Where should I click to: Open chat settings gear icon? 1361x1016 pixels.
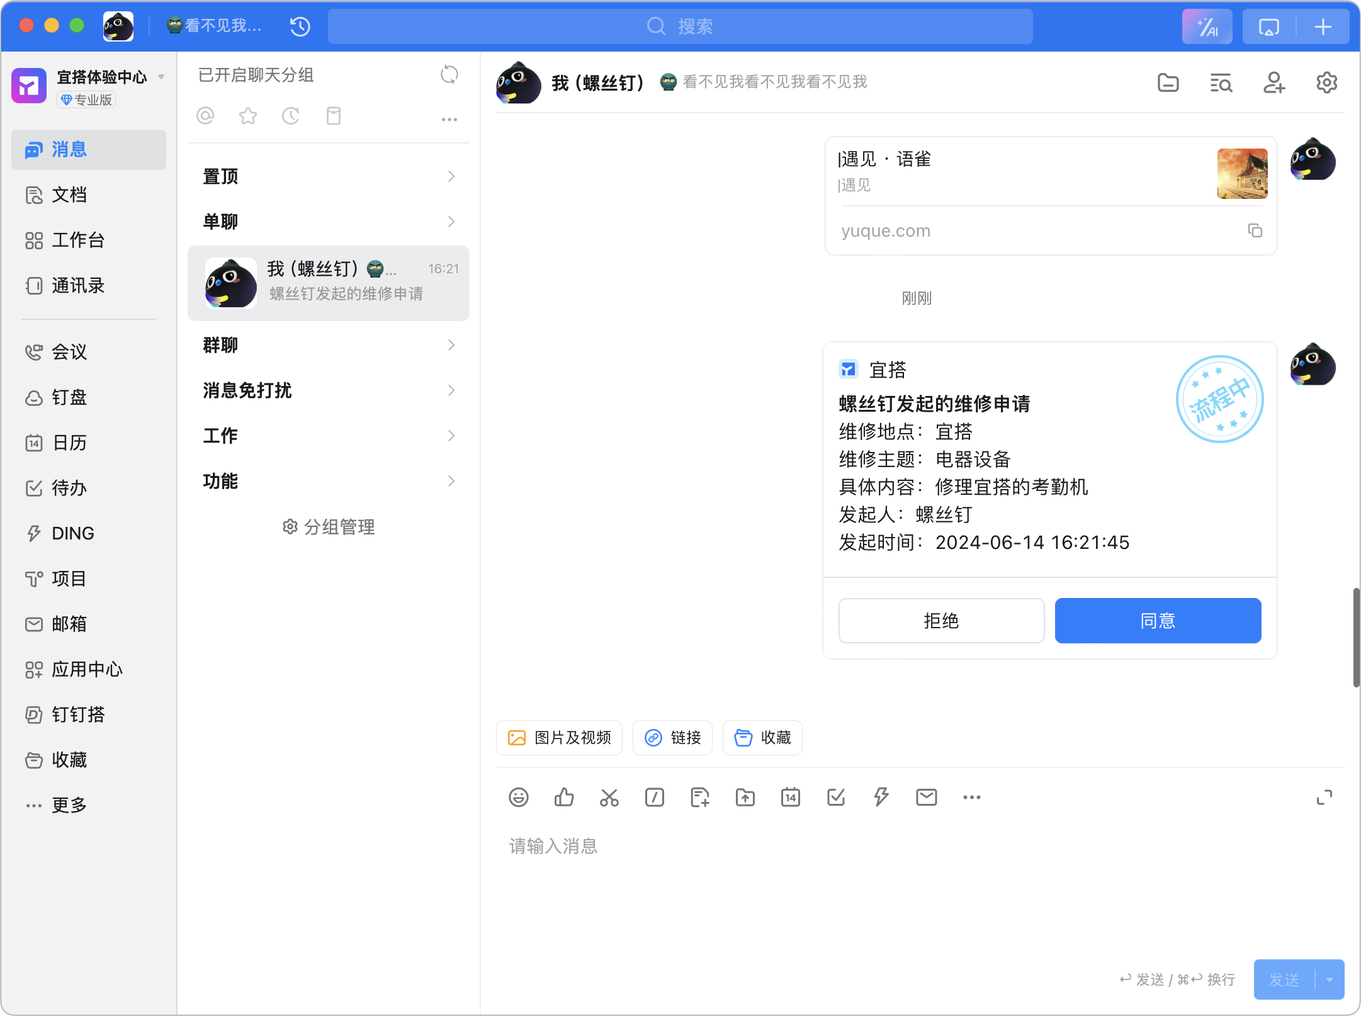pos(1326,82)
